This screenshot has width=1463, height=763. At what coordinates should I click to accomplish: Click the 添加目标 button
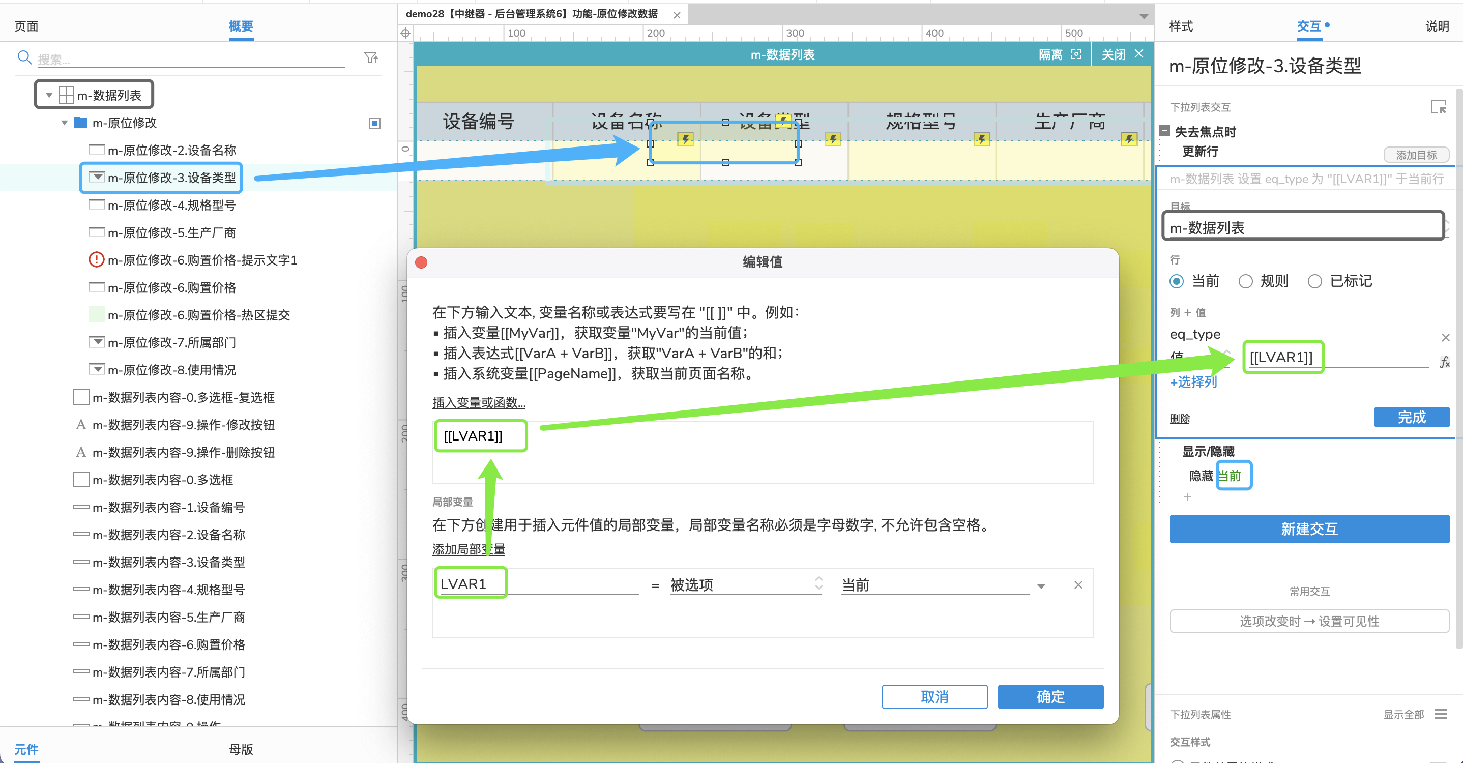click(1416, 155)
